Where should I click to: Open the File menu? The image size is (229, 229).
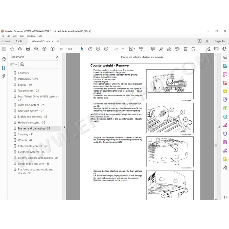[2, 36]
